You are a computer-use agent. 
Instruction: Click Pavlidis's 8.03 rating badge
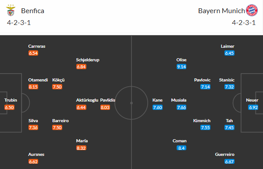point(105,107)
